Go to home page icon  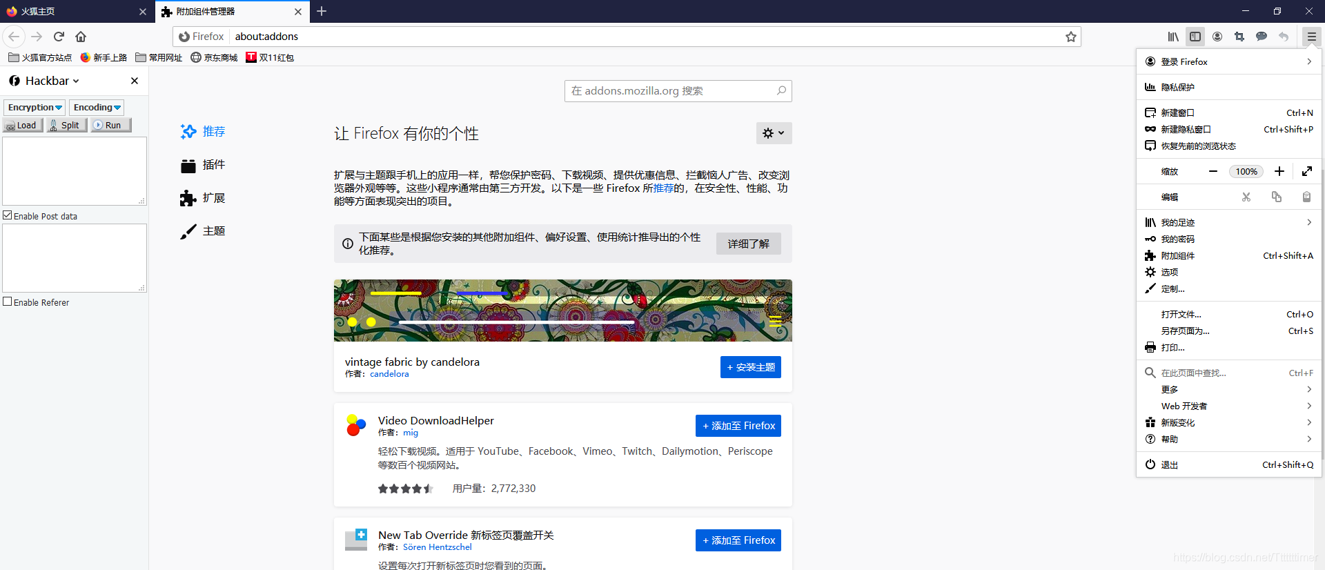coord(81,37)
